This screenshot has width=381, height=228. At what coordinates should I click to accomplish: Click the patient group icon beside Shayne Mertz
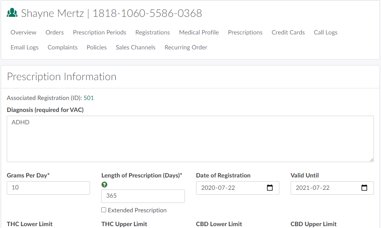12,13
